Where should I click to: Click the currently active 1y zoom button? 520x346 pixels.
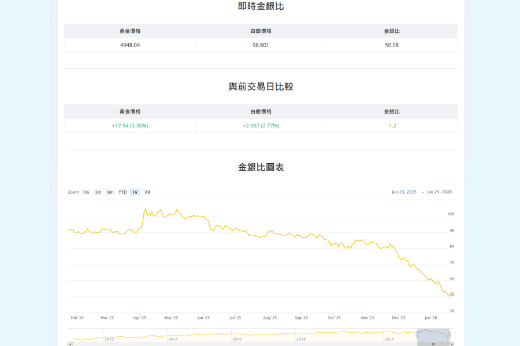pyautogui.click(x=135, y=192)
